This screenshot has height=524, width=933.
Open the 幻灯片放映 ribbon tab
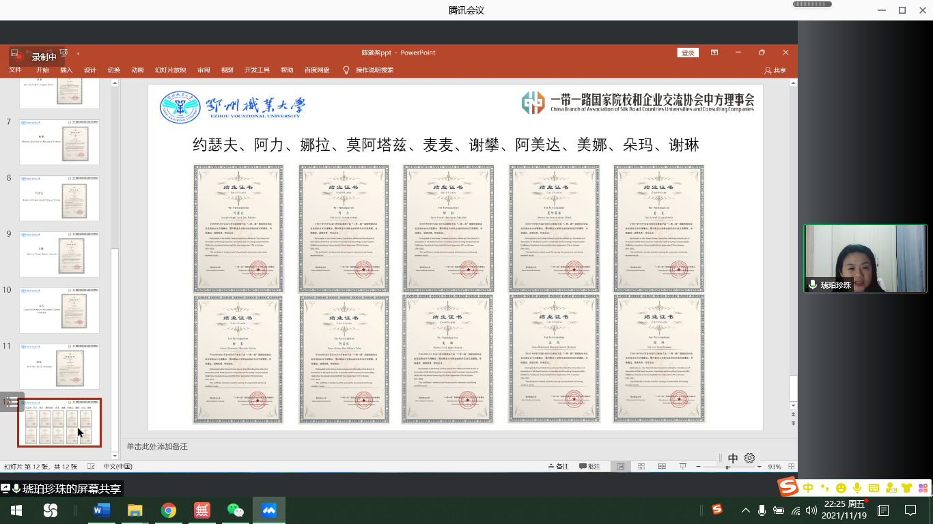pos(170,70)
